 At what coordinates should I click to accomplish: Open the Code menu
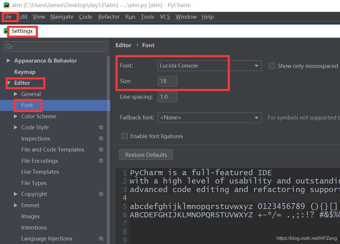[86, 17]
